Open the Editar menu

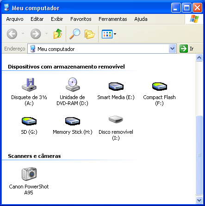(x=37, y=19)
